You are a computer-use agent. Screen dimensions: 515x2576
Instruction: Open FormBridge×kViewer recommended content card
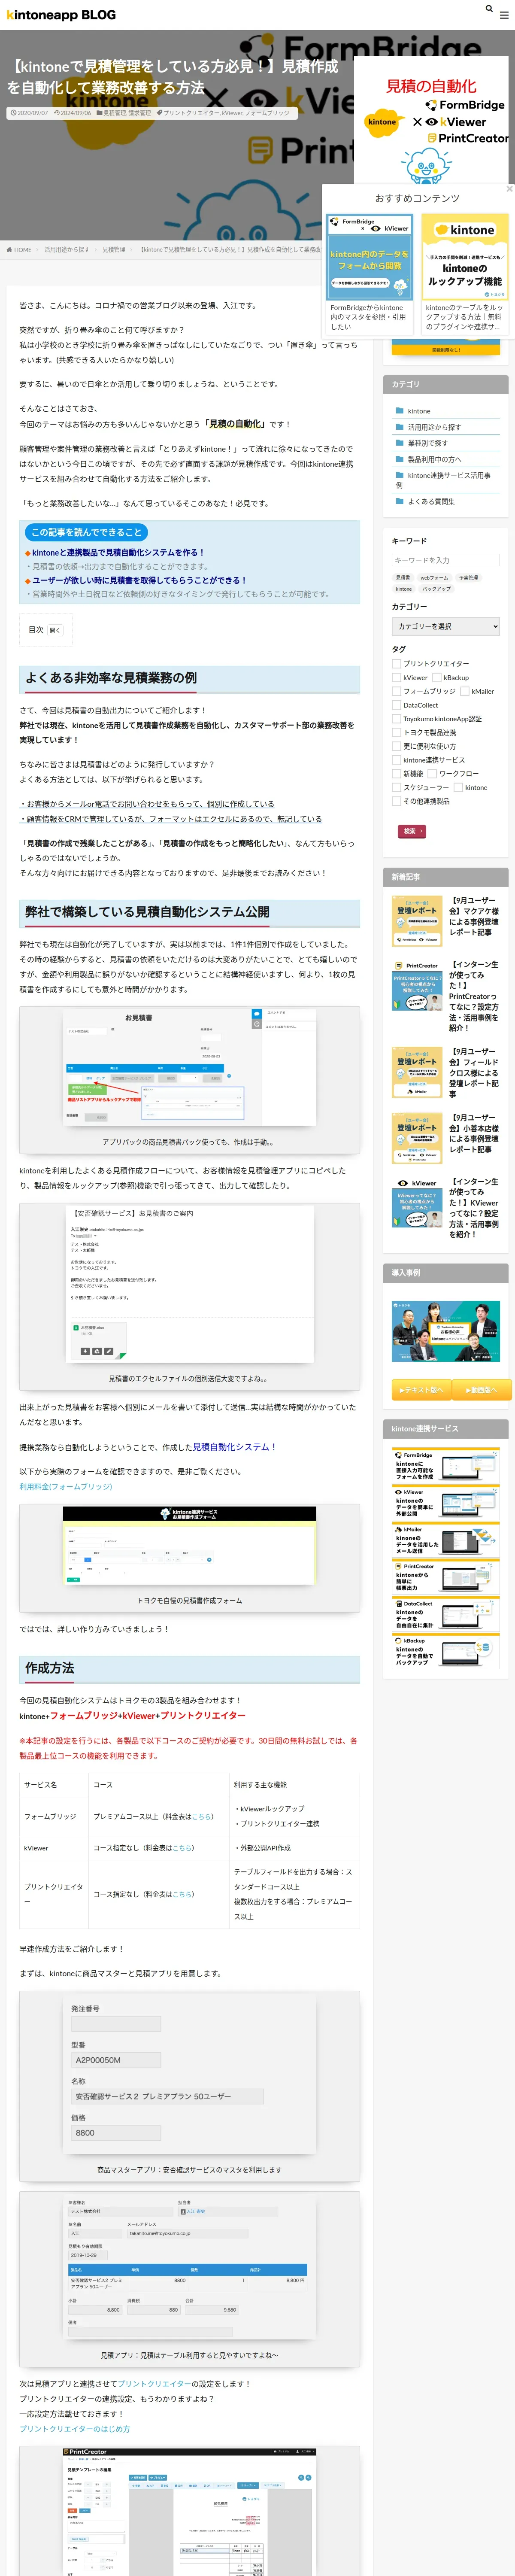pyautogui.click(x=369, y=273)
